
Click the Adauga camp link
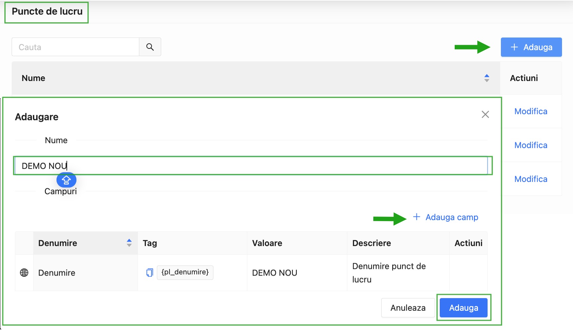(445, 217)
